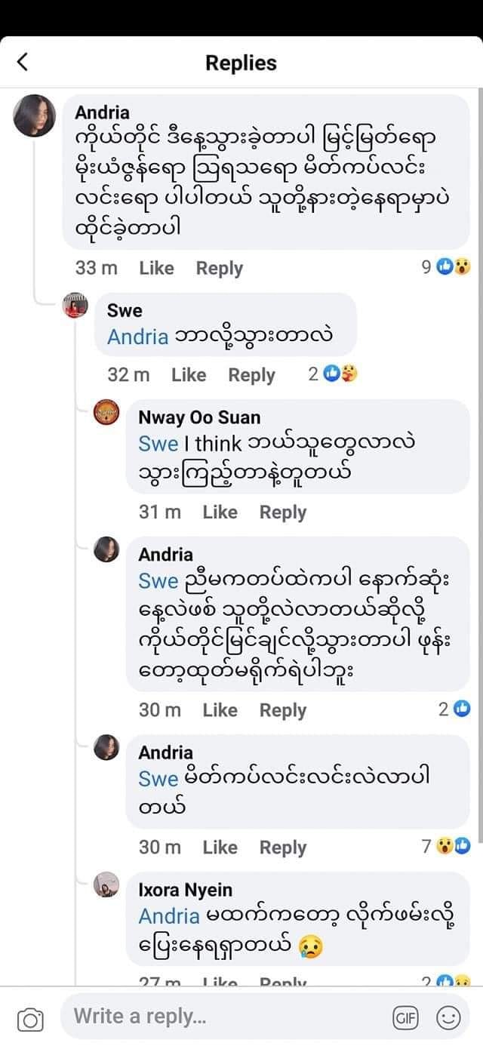This screenshot has width=483, height=1046.
Task: Like Nway Oo Suan's comment
Action: coord(220,512)
